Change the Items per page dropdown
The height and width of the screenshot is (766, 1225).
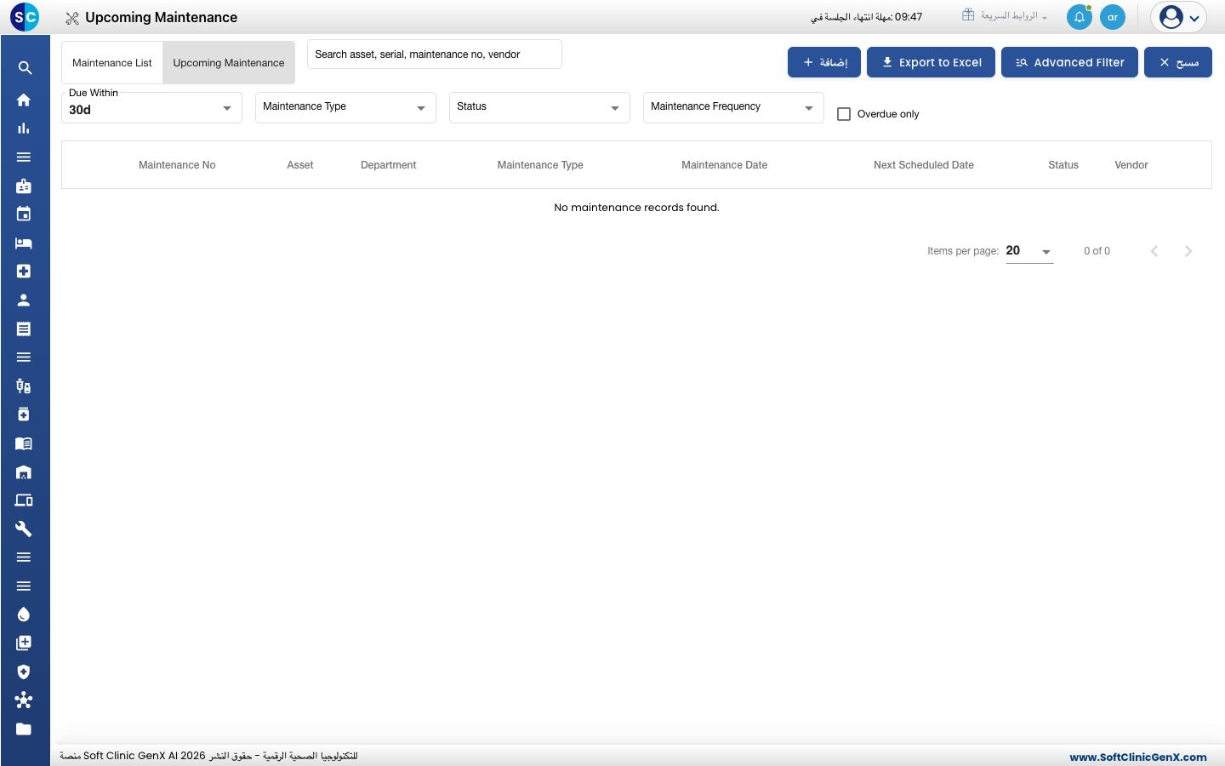pyautogui.click(x=1029, y=251)
